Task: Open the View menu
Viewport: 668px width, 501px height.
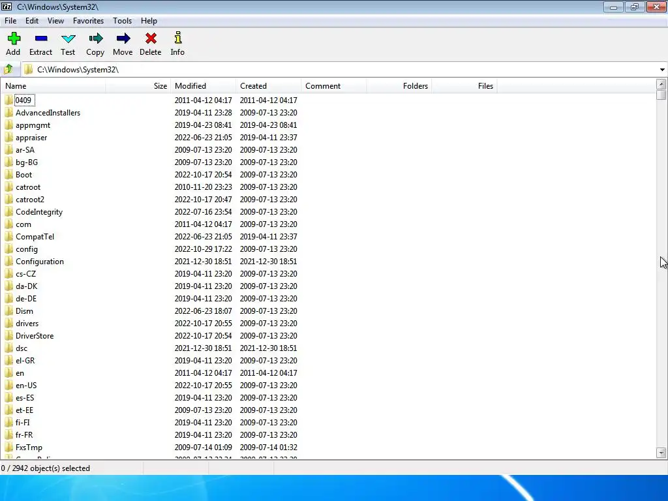Action: click(56, 20)
